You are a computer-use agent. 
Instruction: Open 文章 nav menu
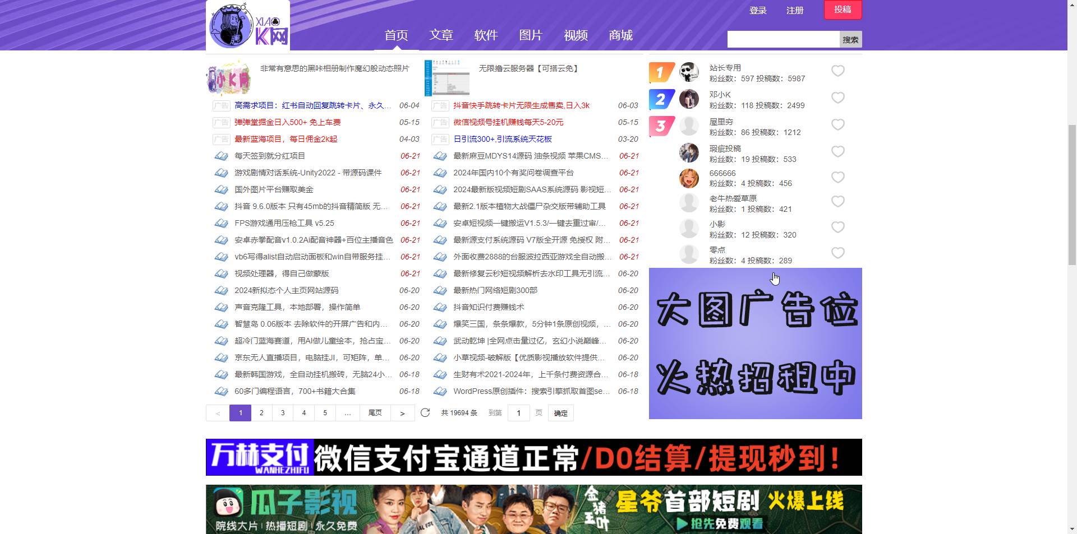point(441,35)
